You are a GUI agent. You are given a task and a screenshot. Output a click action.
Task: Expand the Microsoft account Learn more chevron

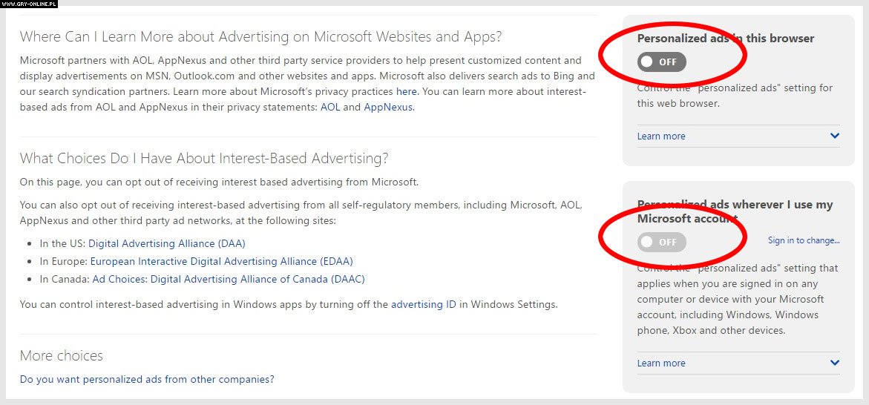[835, 363]
